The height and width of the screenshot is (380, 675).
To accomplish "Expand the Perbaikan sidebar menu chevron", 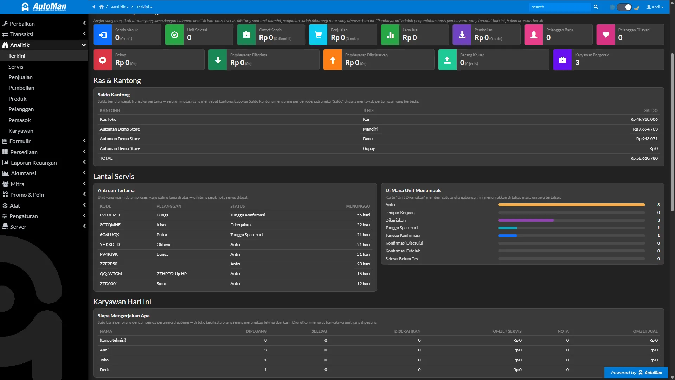I will (x=84, y=23).
